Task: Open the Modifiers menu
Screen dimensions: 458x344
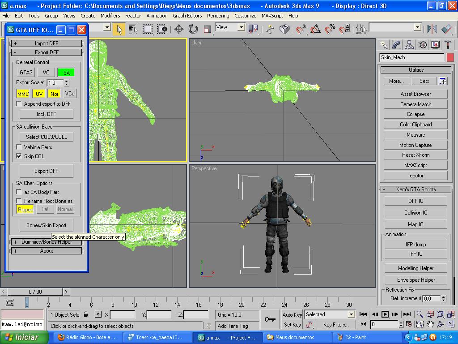Action: pos(110,15)
